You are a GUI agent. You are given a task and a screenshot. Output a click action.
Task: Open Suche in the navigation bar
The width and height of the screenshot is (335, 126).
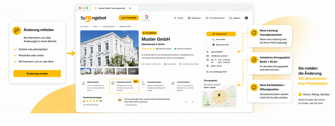tap(179, 18)
